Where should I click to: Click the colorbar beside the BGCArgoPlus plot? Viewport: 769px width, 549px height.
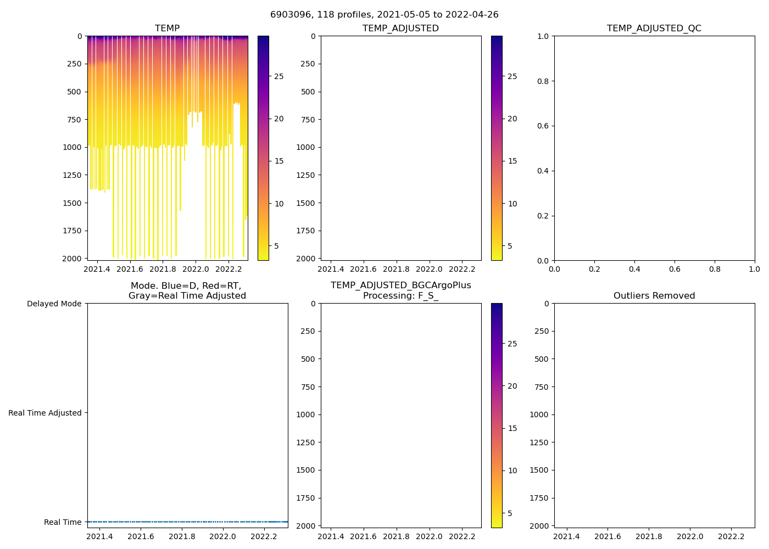(x=497, y=416)
